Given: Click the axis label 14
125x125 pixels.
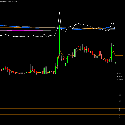Looking at the screenshot, I should point(120,101).
